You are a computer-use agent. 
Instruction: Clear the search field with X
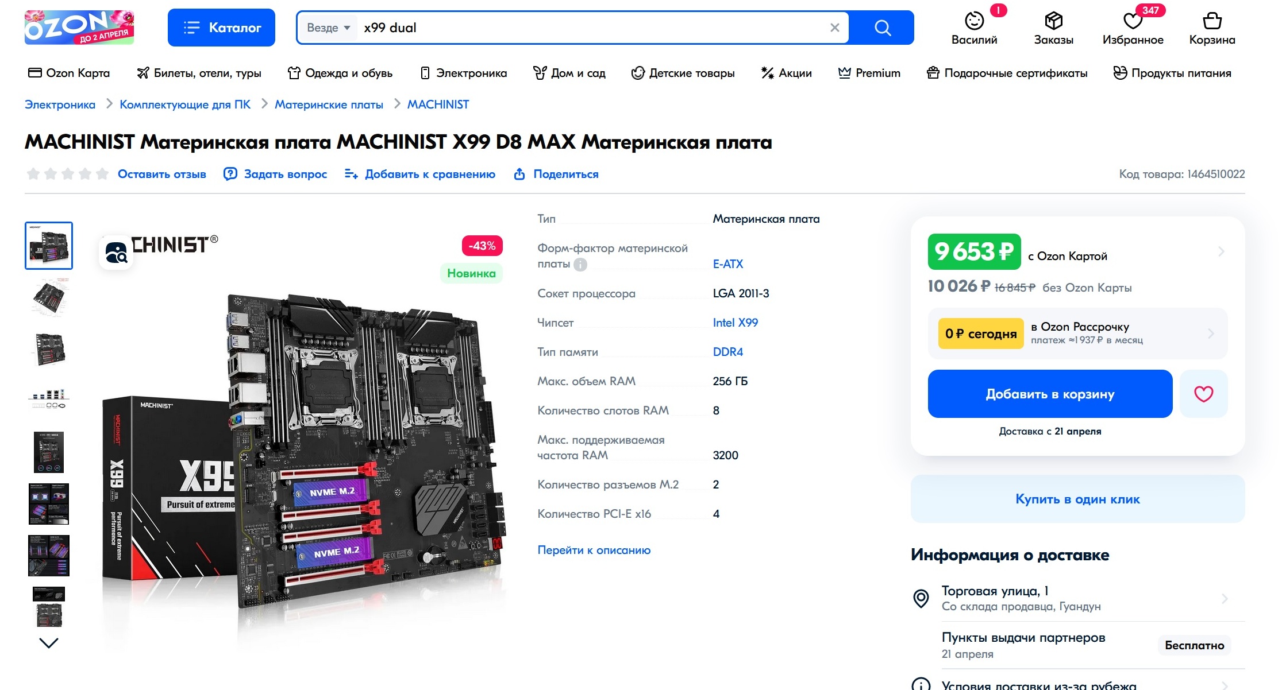point(835,28)
